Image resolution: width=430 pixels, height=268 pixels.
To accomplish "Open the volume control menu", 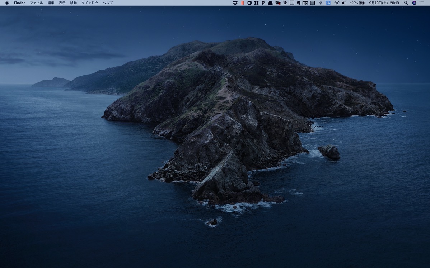I will click(344, 3).
